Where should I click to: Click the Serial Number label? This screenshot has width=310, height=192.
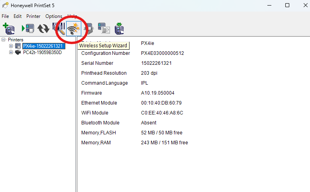coord(97,63)
